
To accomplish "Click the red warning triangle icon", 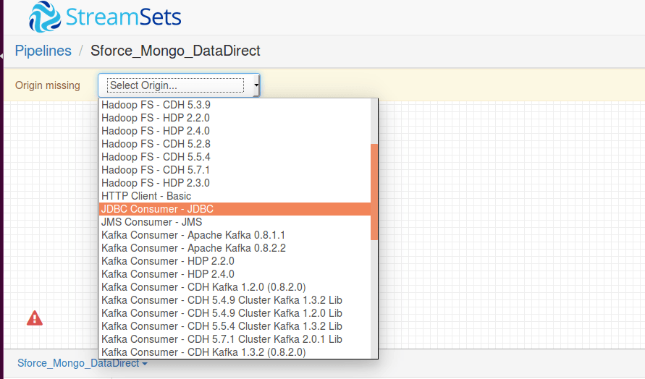I will [x=35, y=318].
